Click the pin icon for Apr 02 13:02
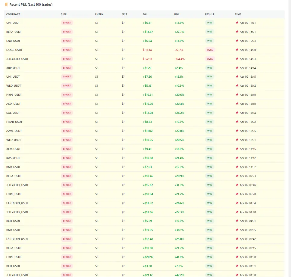This screenshot has width=291, height=277. pos(237,122)
